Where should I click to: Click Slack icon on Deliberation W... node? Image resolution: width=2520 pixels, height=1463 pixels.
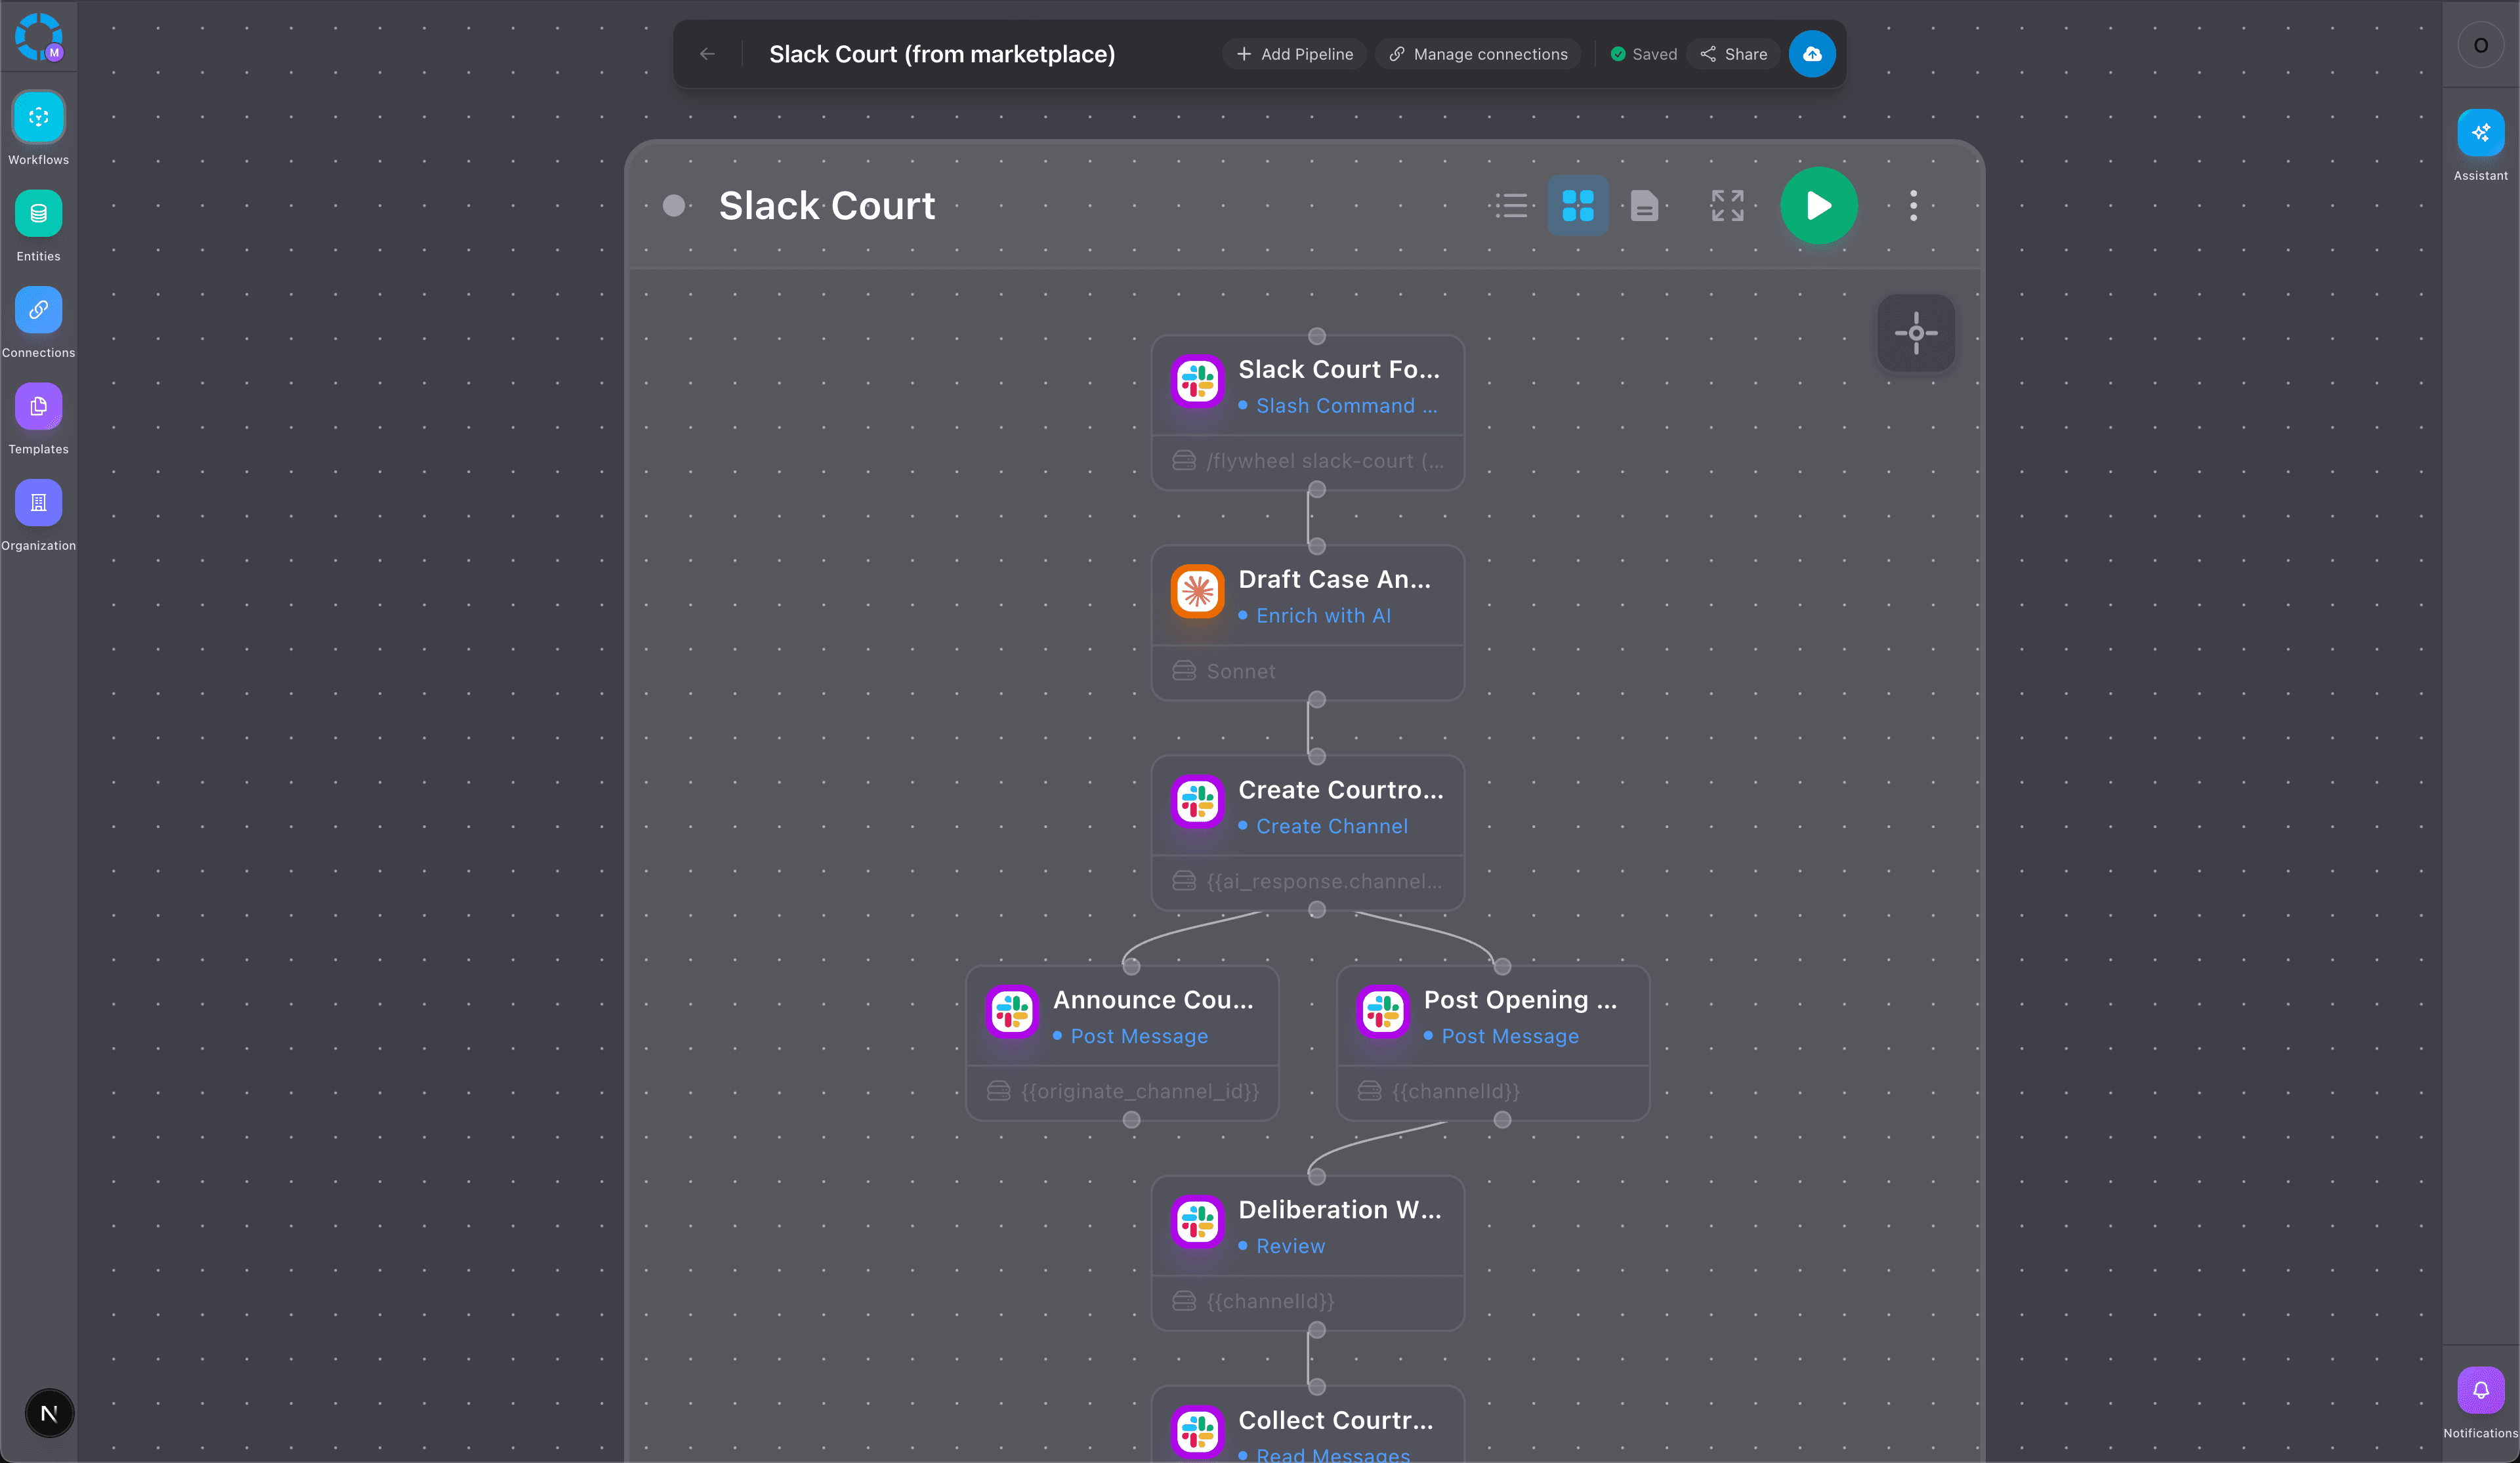[x=1197, y=1221]
